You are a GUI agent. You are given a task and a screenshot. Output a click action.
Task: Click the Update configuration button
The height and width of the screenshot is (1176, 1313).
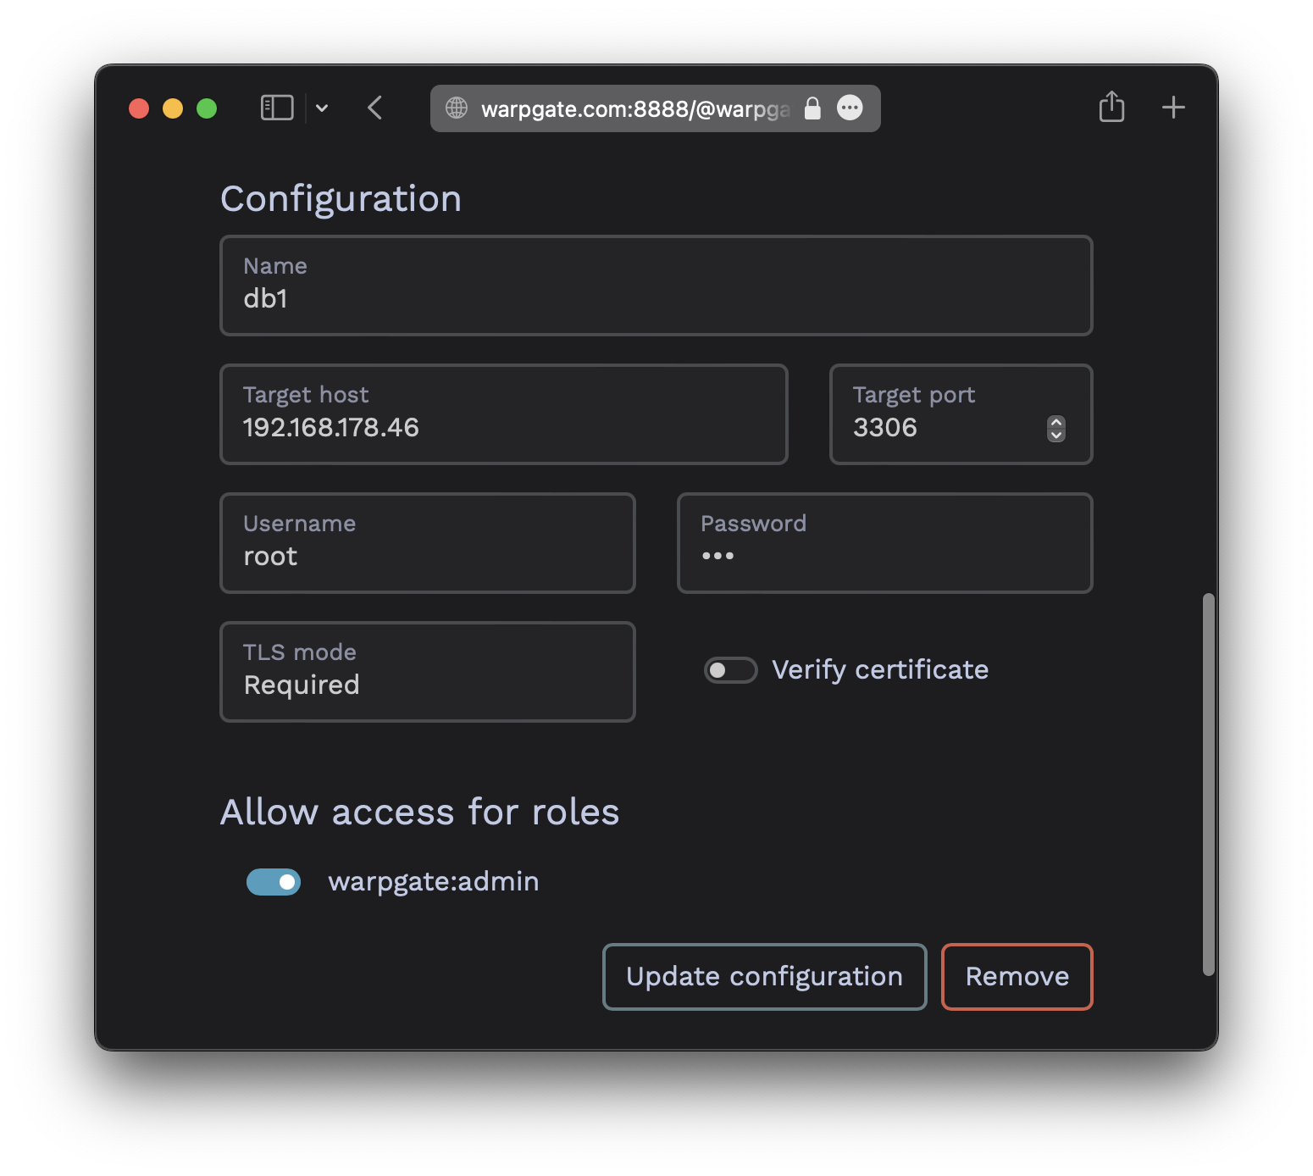(764, 977)
